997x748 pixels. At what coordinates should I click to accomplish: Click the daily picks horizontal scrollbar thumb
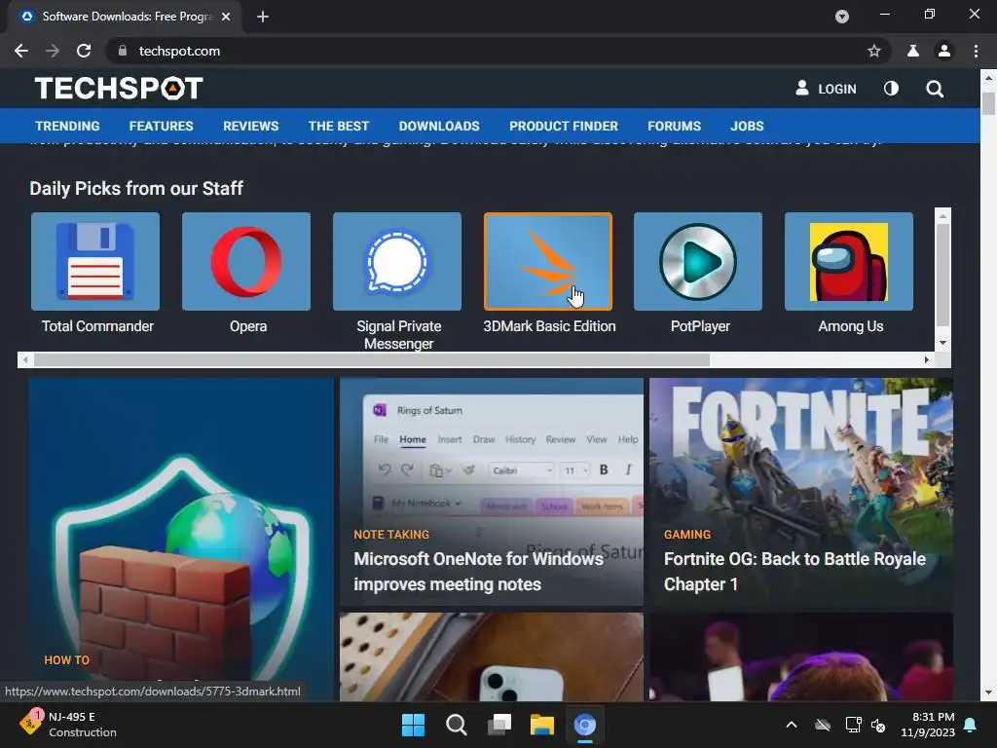[371, 360]
